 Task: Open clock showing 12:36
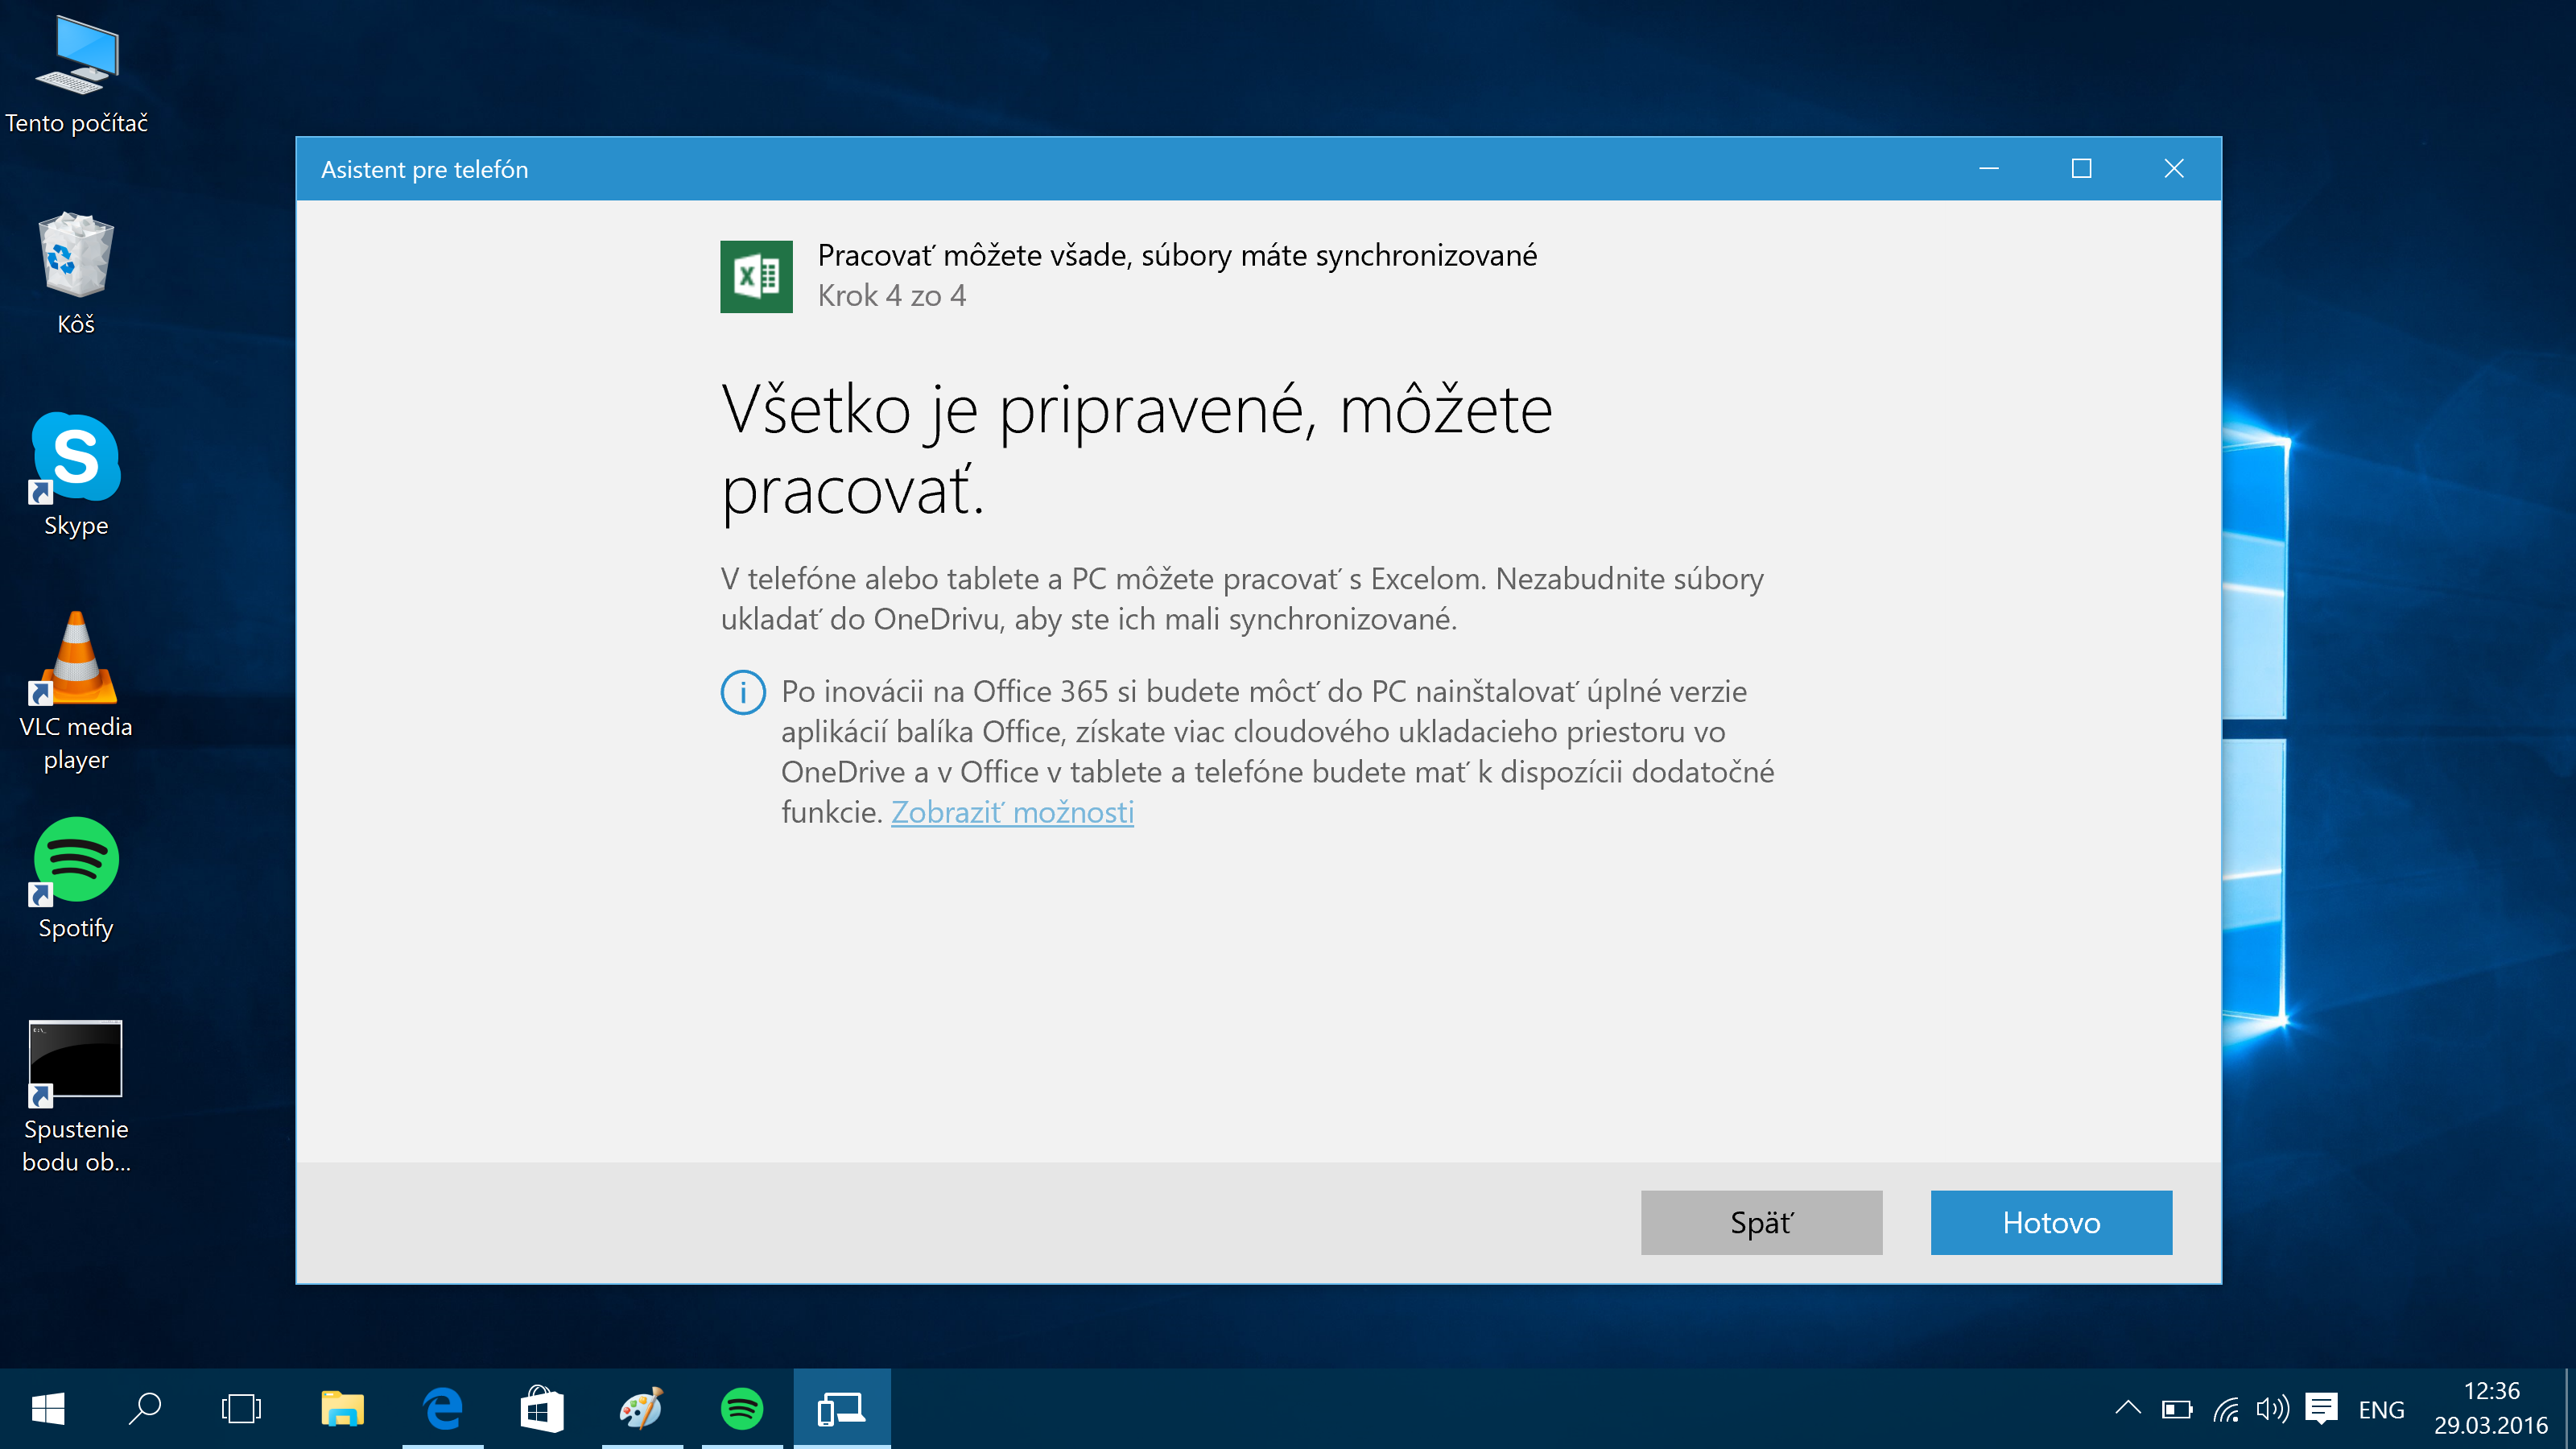[2490, 1408]
